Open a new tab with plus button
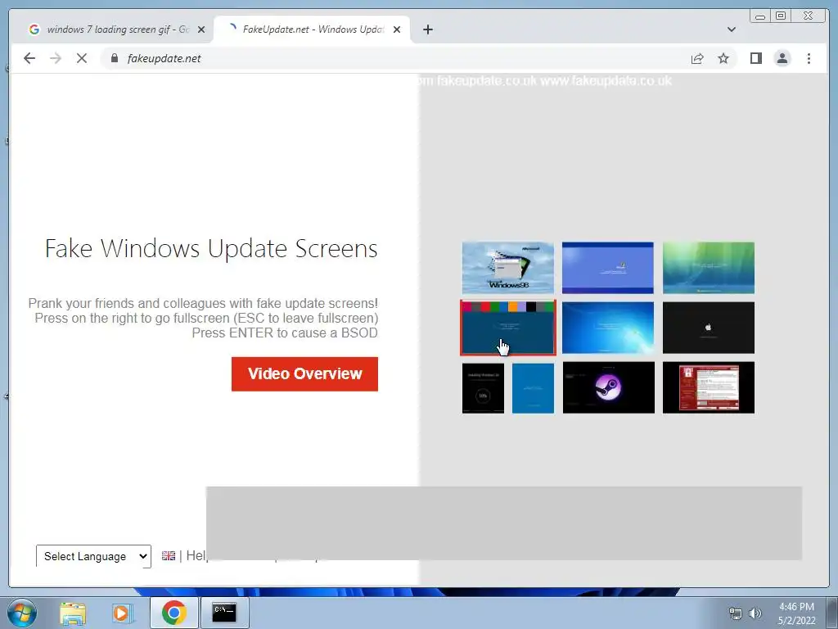This screenshot has width=838, height=629. coord(427,29)
